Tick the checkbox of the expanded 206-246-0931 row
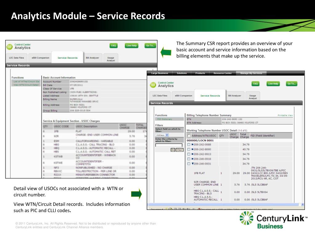This screenshot has width=315, height=236. coord(189,164)
